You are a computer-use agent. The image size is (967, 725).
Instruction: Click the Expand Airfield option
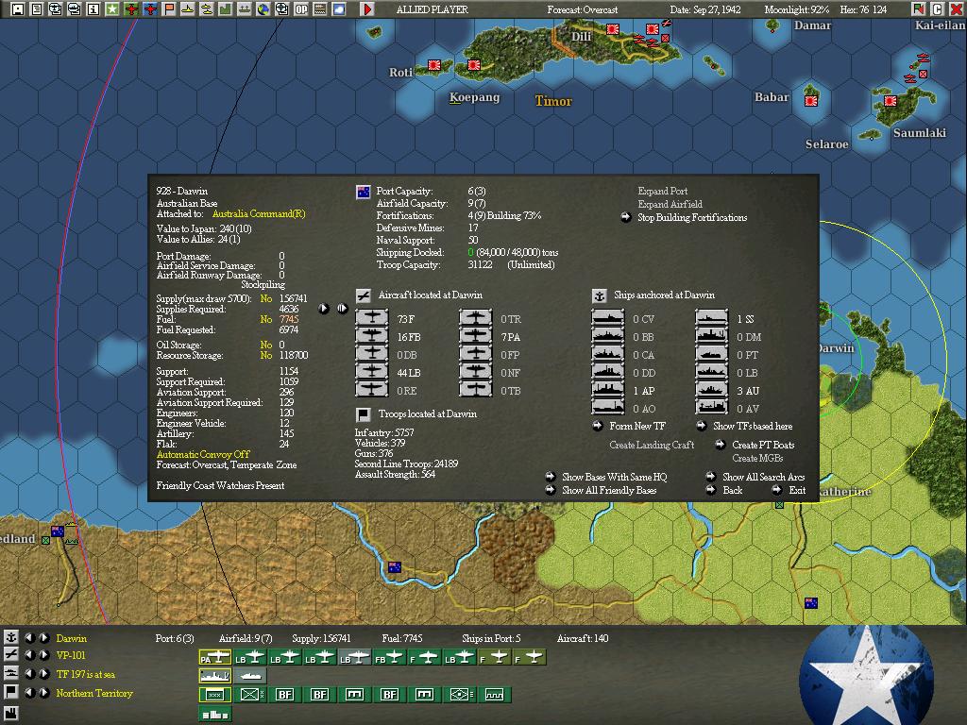click(x=670, y=204)
